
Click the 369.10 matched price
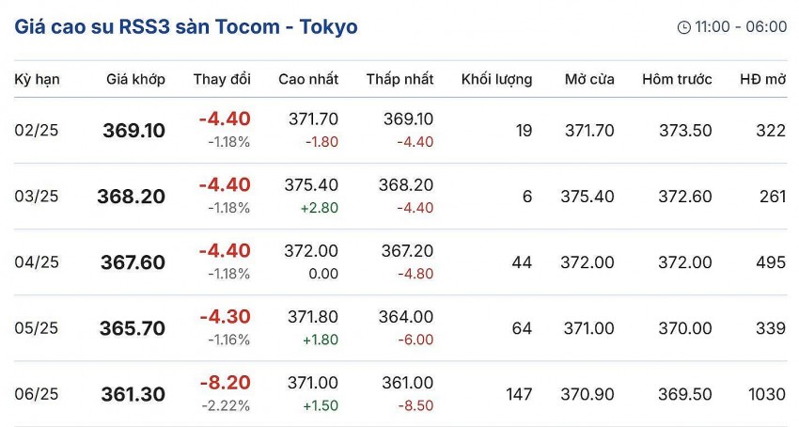click(133, 131)
